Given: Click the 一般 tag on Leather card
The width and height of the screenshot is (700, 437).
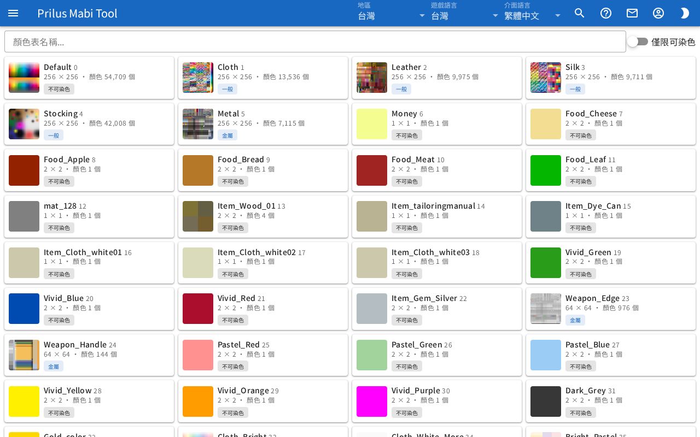Looking at the screenshot, I should pyautogui.click(x=401, y=89).
